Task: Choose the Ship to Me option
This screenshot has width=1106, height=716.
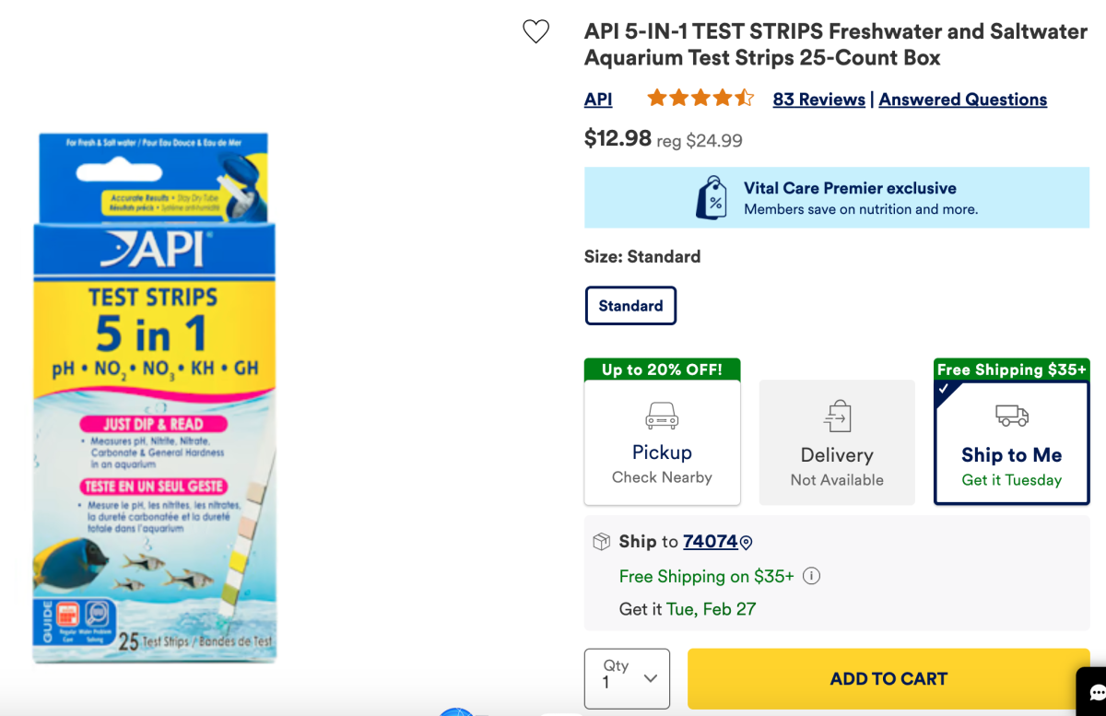Action: (x=1012, y=444)
